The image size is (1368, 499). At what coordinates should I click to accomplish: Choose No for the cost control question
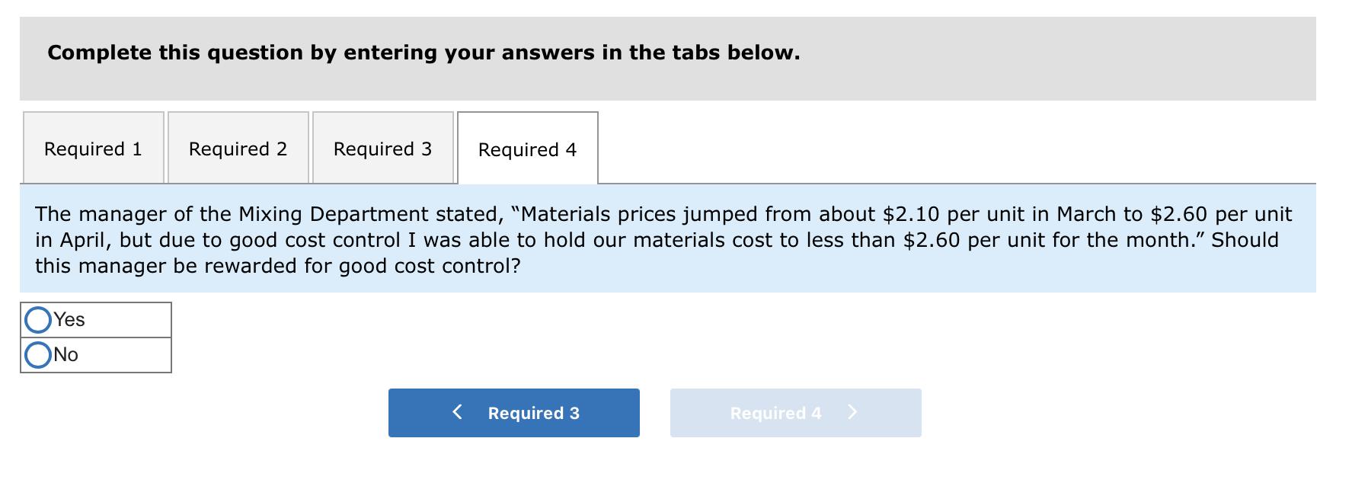(x=38, y=354)
